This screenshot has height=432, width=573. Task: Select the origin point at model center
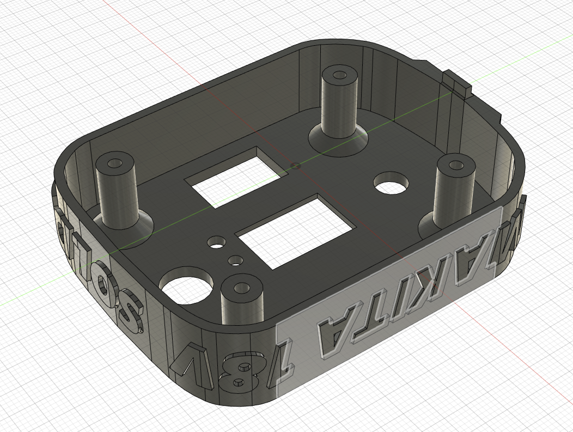295,166
